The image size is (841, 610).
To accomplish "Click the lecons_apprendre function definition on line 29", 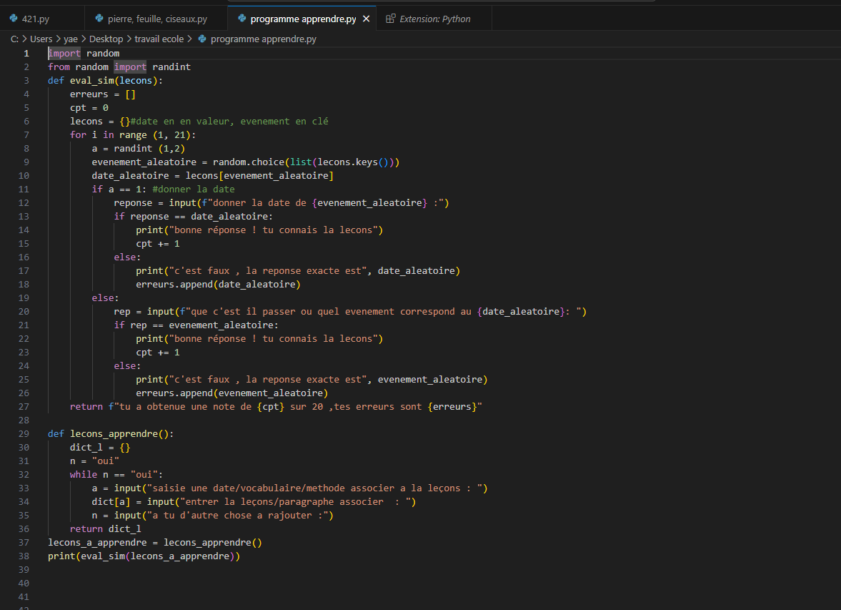I will [x=114, y=433].
